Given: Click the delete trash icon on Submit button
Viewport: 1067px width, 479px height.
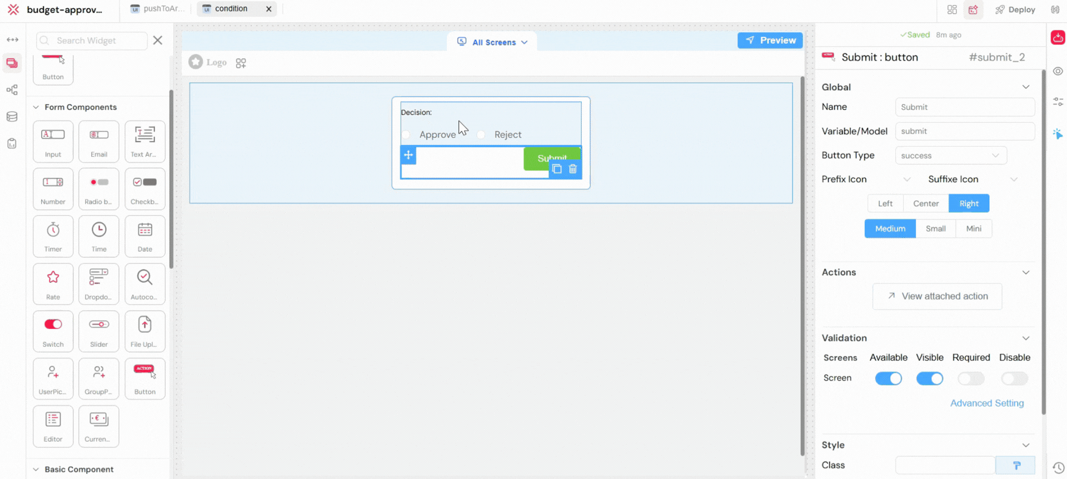Looking at the screenshot, I should point(573,169).
